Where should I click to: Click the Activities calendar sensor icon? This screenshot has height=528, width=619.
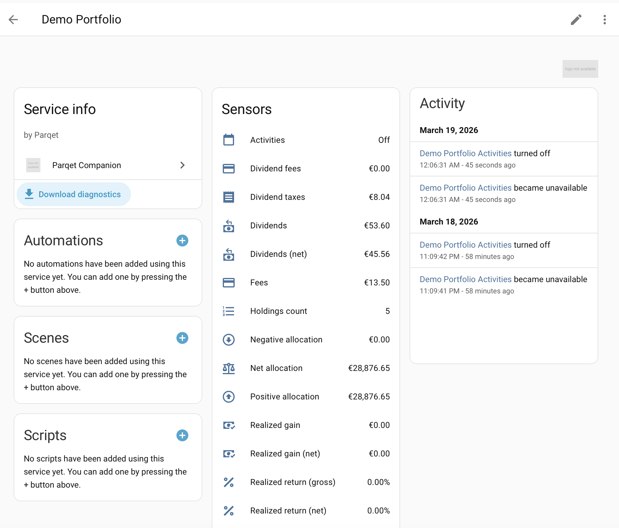(x=228, y=140)
